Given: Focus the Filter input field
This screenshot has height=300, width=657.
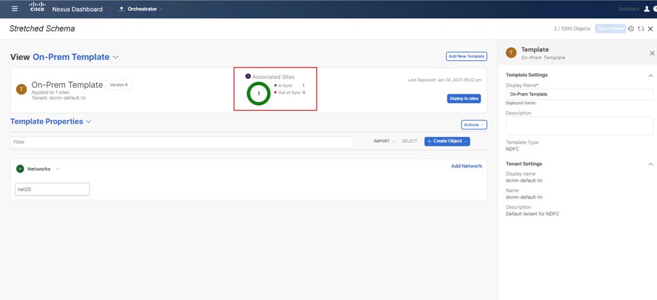Looking at the screenshot, I should tap(181, 142).
